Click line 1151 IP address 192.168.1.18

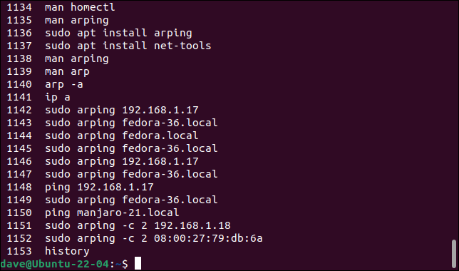click(x=192, y=225)
